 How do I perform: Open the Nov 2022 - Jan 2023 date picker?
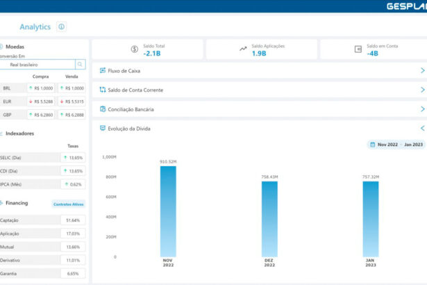pos(396,145)
